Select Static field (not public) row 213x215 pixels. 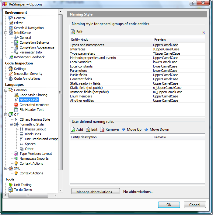point(137,88)
